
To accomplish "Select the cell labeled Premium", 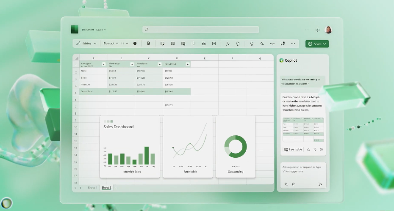I will (x=93, y=85).
